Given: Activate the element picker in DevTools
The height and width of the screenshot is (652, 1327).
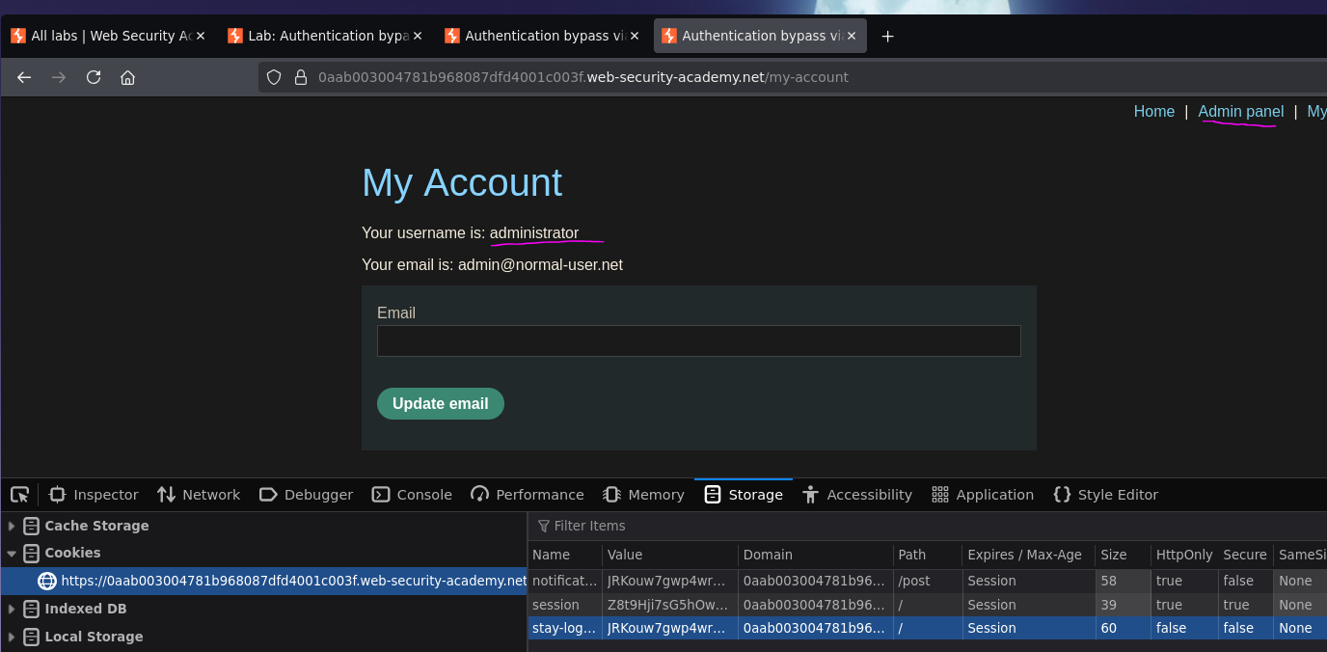Looking at the screenshot, I should (19, 495).
